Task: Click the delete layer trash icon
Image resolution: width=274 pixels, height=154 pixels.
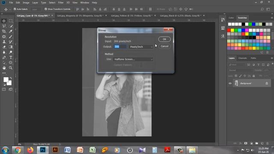Action: [267, 143]
